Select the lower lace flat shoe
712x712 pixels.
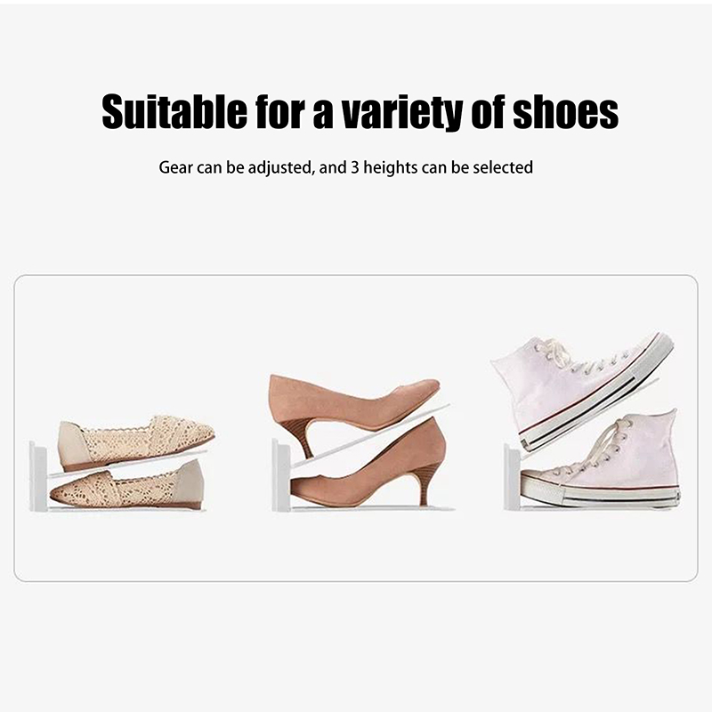tap(127, 484)
